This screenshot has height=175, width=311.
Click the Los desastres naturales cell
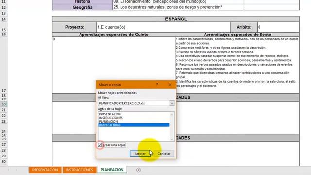click(x=178, y=7)
